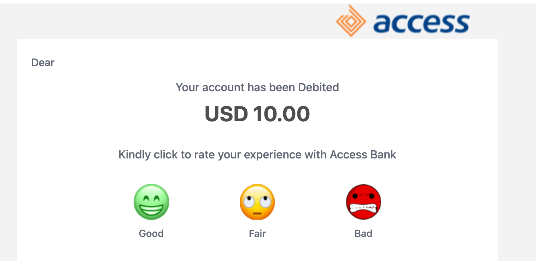Click the "Fair" rating label
The height and width of the screenshot is (261, 536).
(257, 233)
